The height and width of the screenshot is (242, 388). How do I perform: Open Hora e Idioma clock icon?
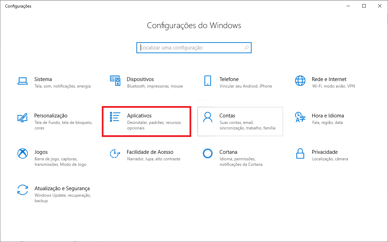(x=300, y=117)
